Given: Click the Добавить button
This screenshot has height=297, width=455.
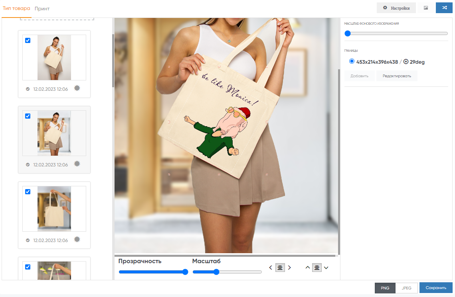Looking at the screenshot, I should coord(359,76).
